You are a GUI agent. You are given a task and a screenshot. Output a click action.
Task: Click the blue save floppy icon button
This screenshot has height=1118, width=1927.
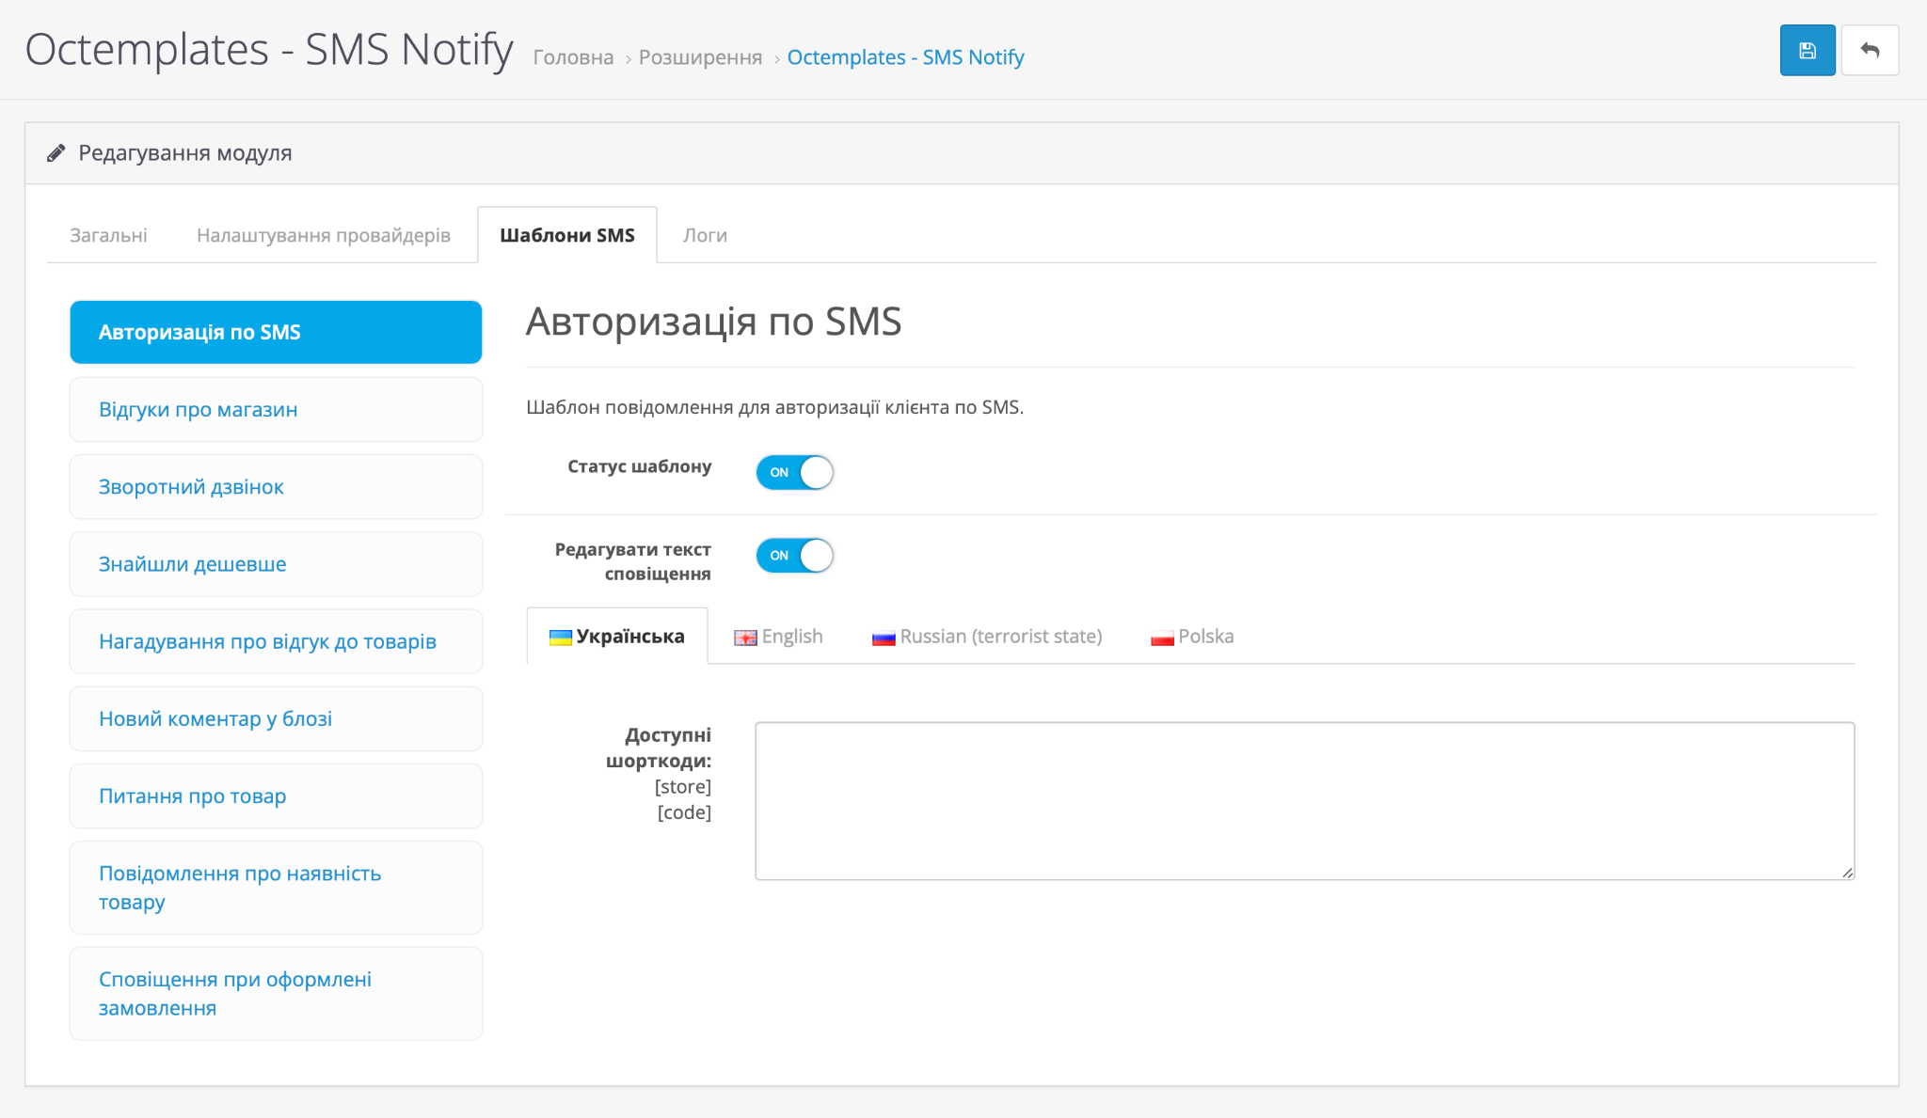(1807, 51)
